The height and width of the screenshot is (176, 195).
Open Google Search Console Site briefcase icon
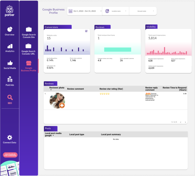tap(29, 29)
